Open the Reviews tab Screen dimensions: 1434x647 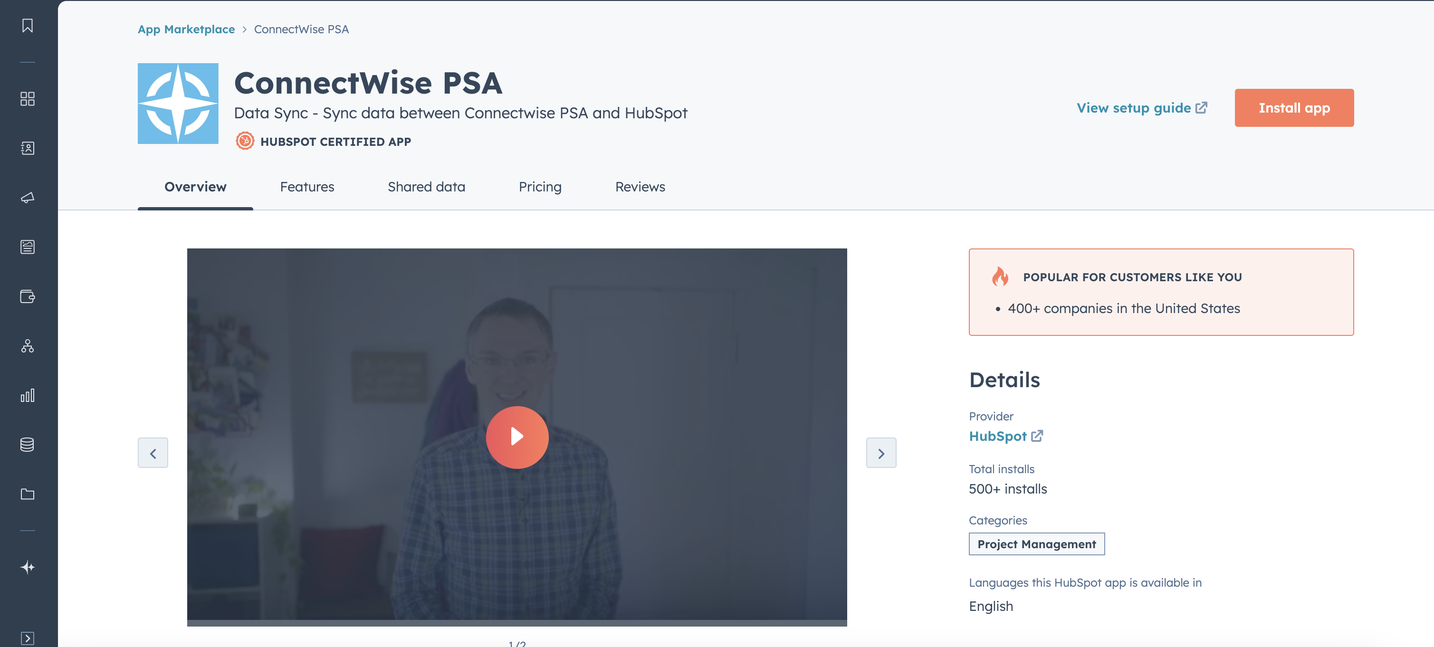click(x=640, y=187)
